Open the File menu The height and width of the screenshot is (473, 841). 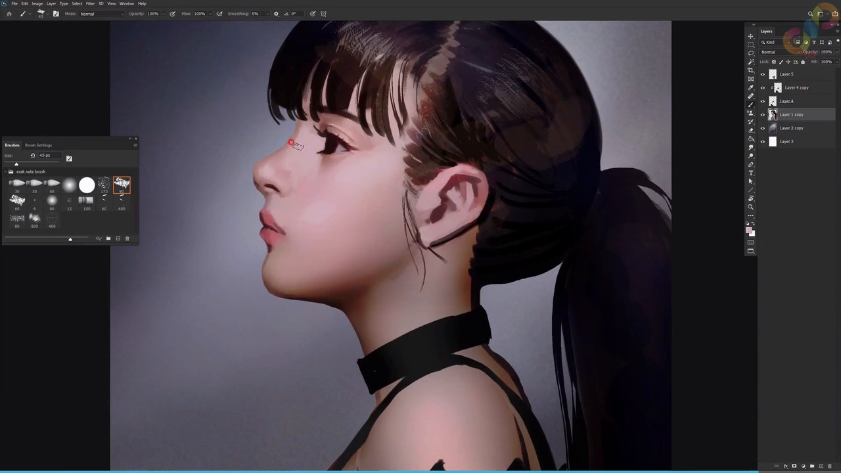14,3
